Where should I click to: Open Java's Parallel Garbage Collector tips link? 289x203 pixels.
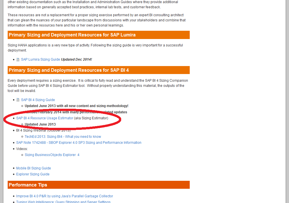point(65,196)
